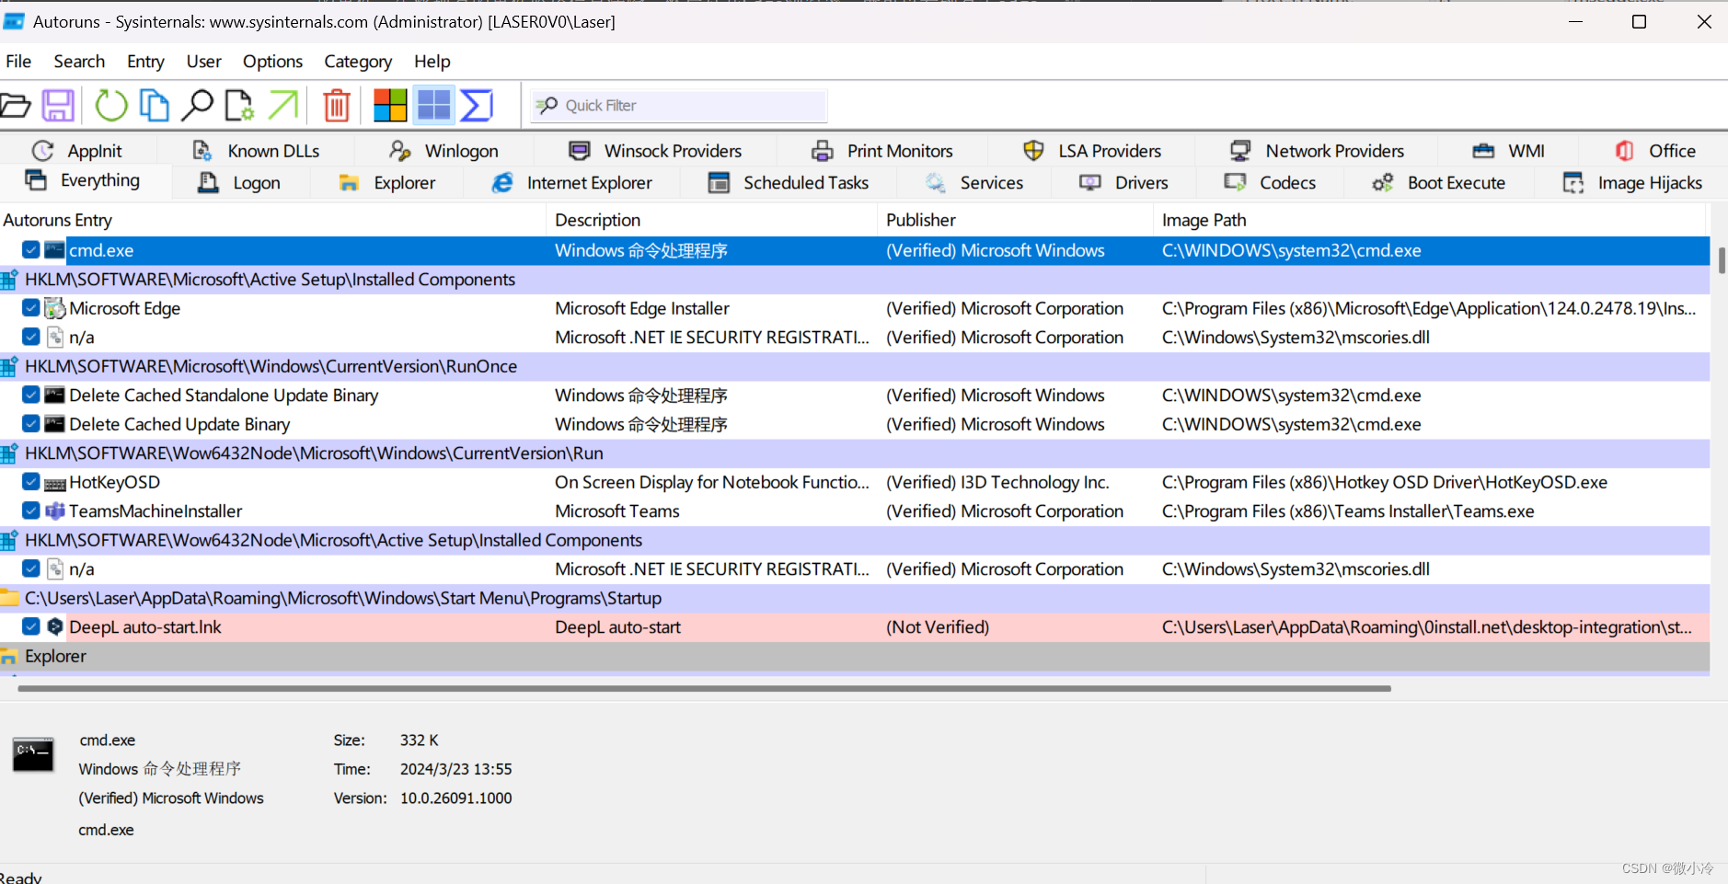Uncheck the selected cmd.exe entry checkbox
Viewport: 1728px width, 884px height.
[30, 250]
